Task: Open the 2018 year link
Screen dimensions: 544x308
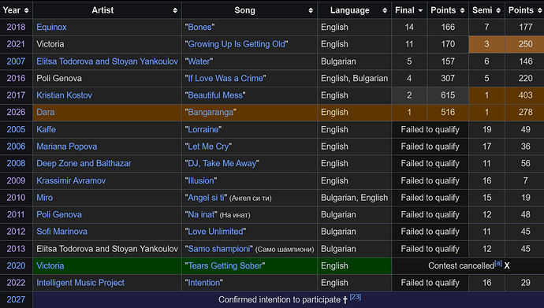Action: [16, 27]
